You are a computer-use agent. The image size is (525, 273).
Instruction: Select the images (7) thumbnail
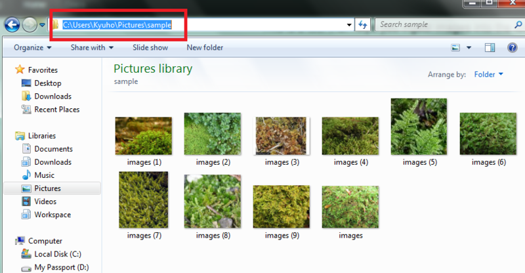[x=144, y=200]
